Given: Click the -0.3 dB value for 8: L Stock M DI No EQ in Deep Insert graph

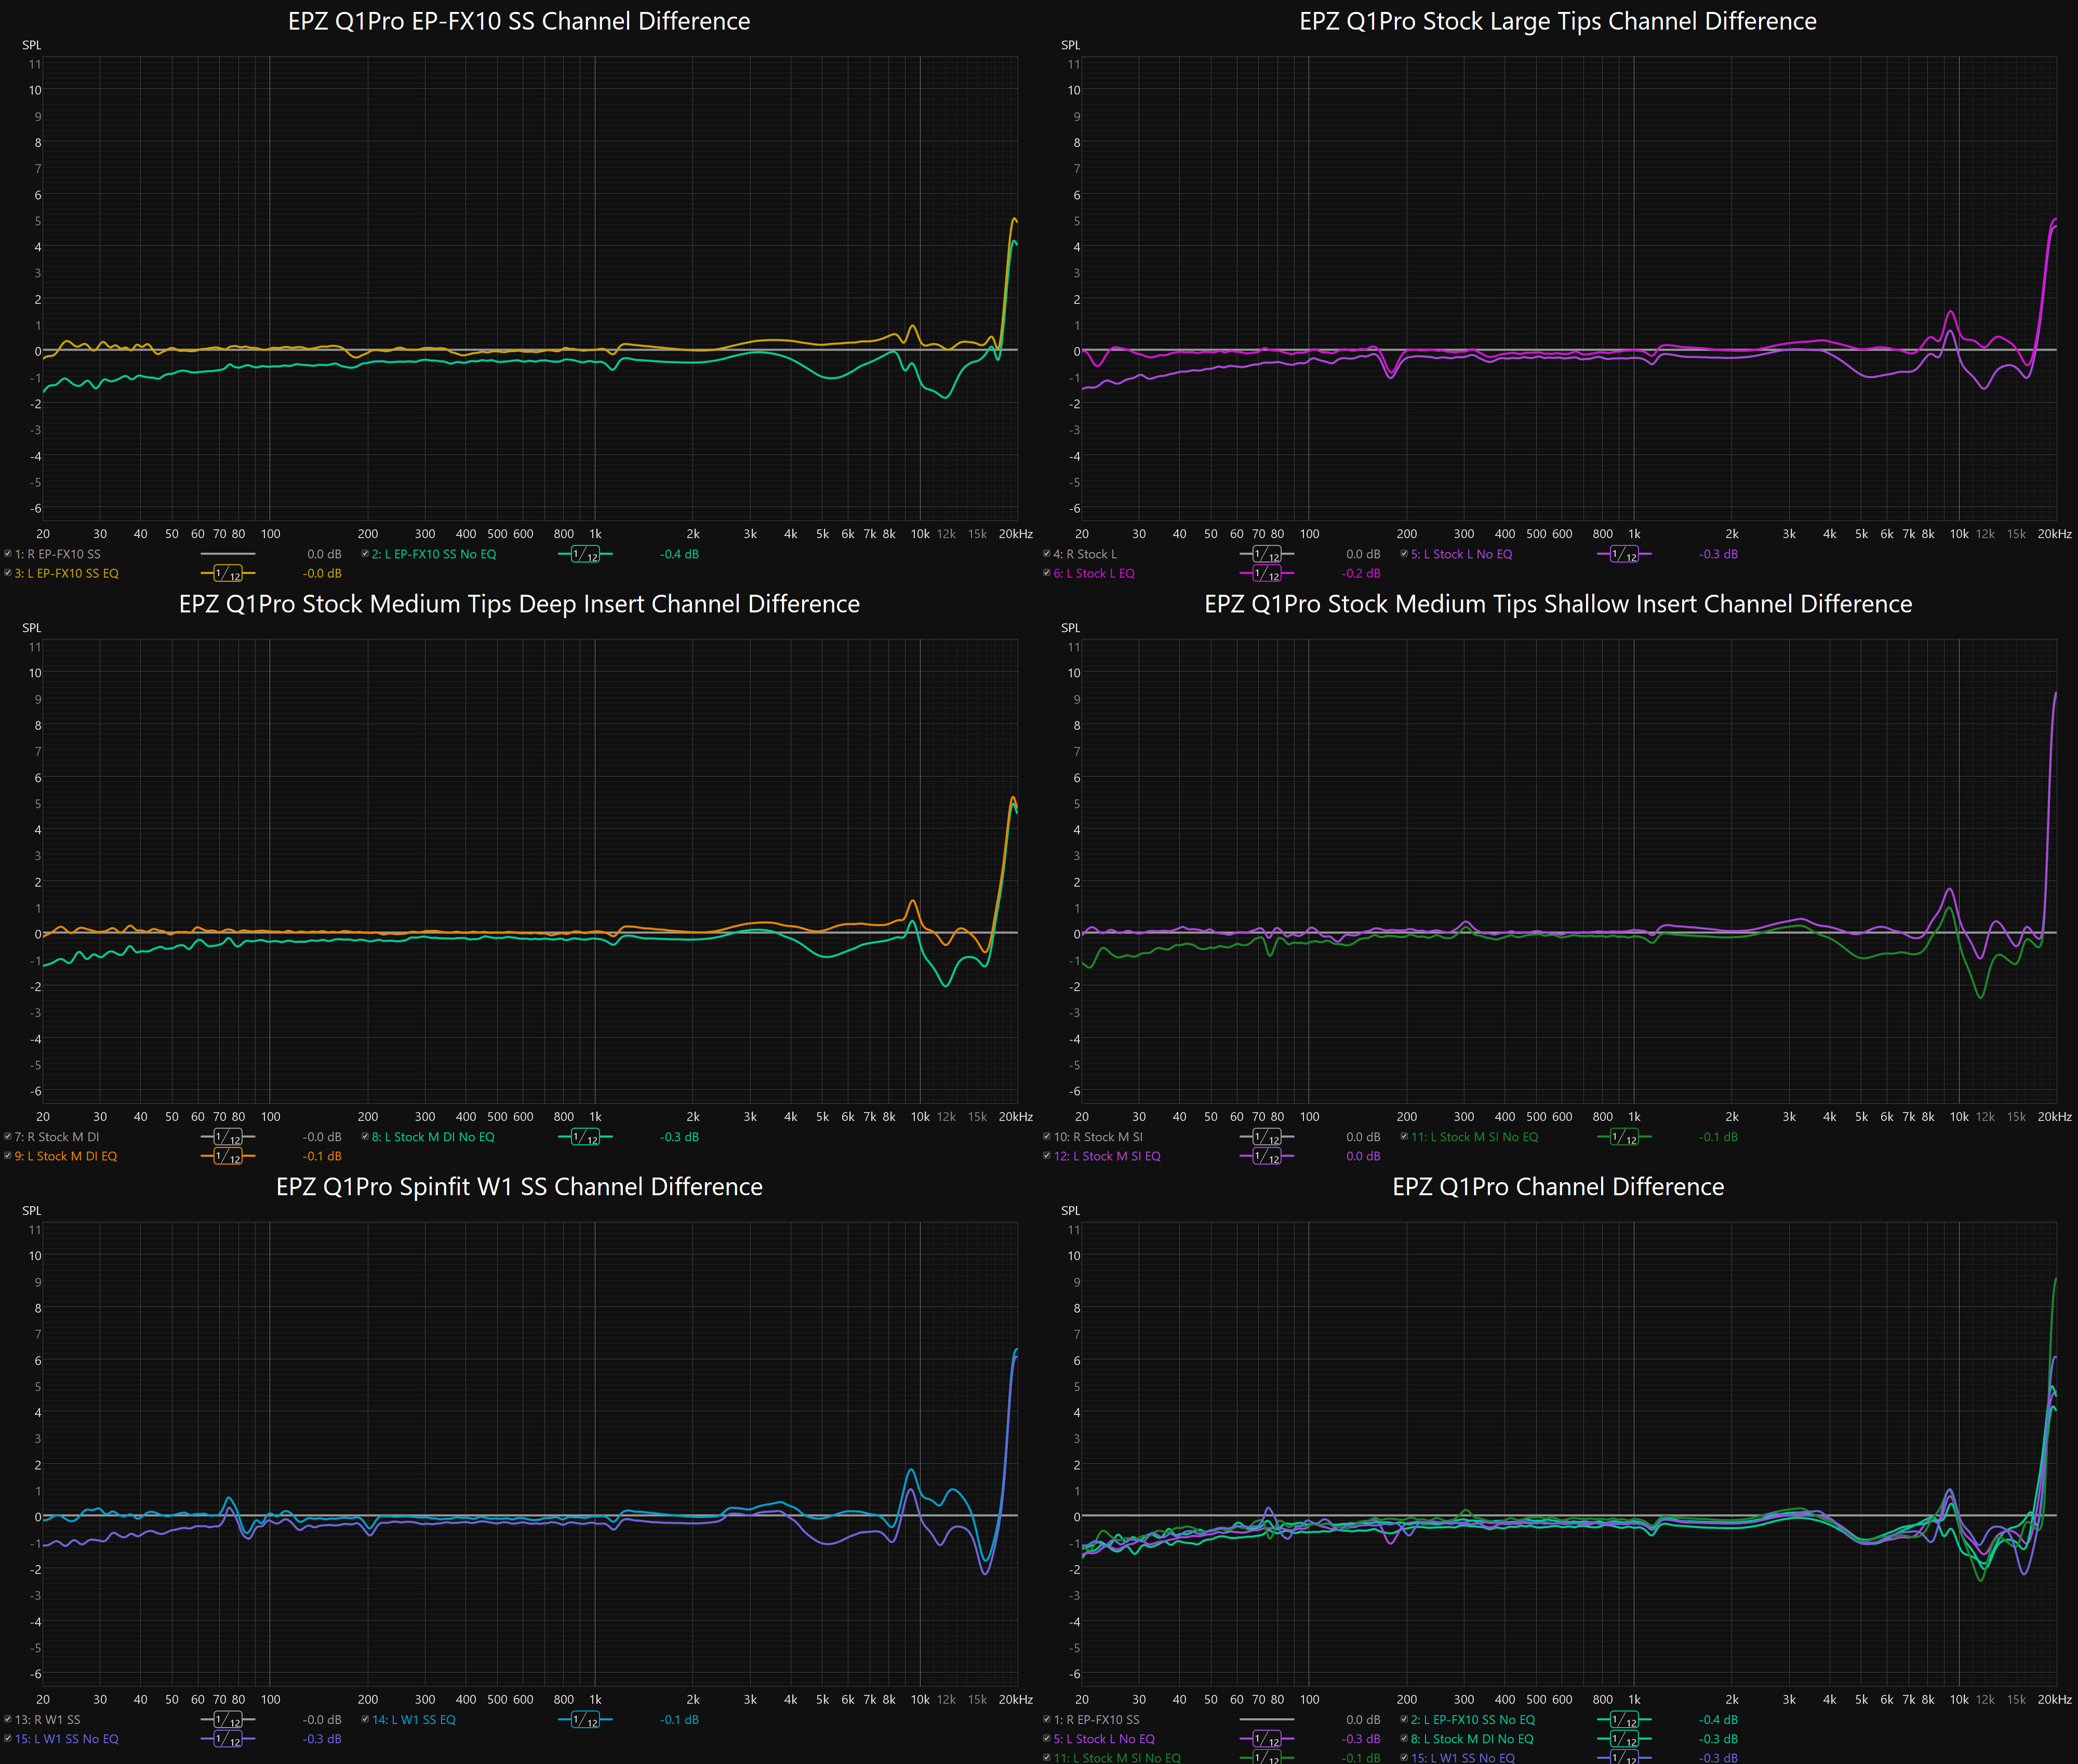Looking at the screenshot, I should click(x=679, y=1137).
